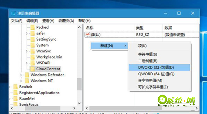Click the REG_SZ type cell
Image resolution: width=207 pixels, height=114 pixels.
tap(143, 35)
